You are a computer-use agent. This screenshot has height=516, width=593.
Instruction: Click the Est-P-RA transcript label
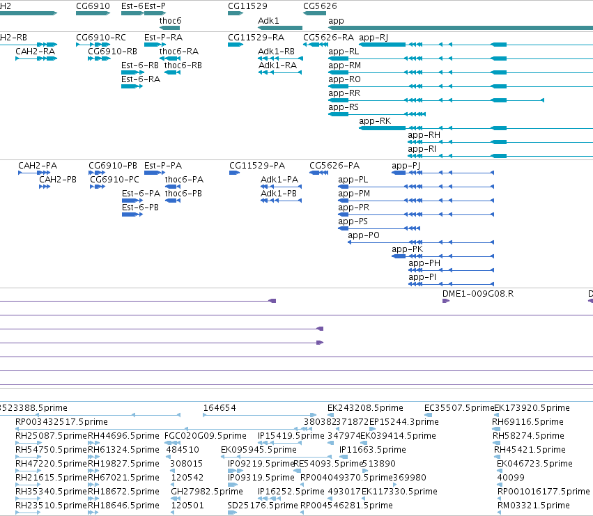click(163, 38)
